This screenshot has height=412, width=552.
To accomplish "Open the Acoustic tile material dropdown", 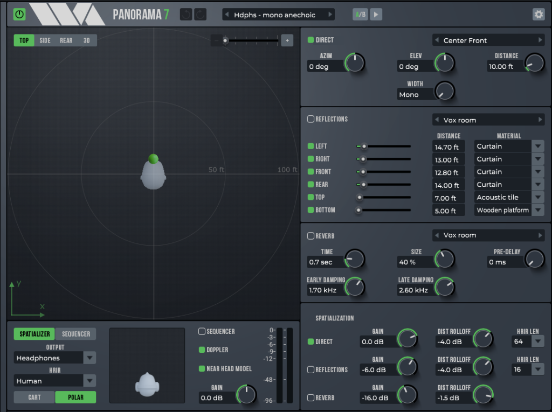I will coord(509,197).
